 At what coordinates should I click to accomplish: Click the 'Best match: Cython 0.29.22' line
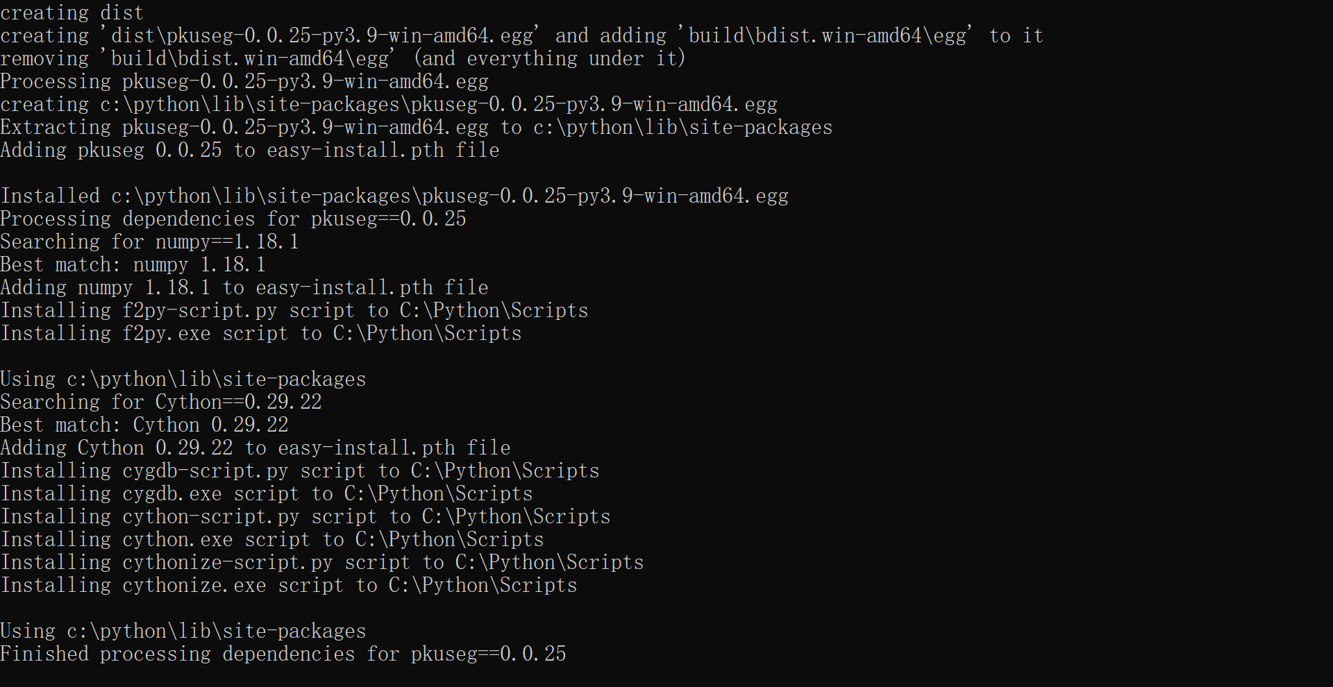click(x=144, y=425)
